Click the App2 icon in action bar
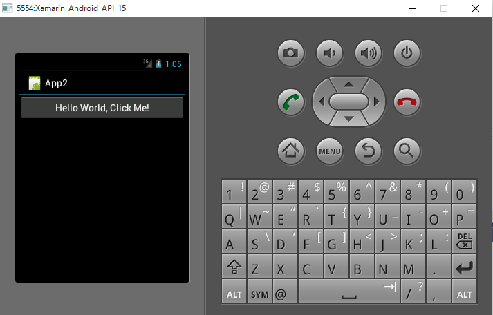The height and width of the screenshot is (315, 493). 35,83
